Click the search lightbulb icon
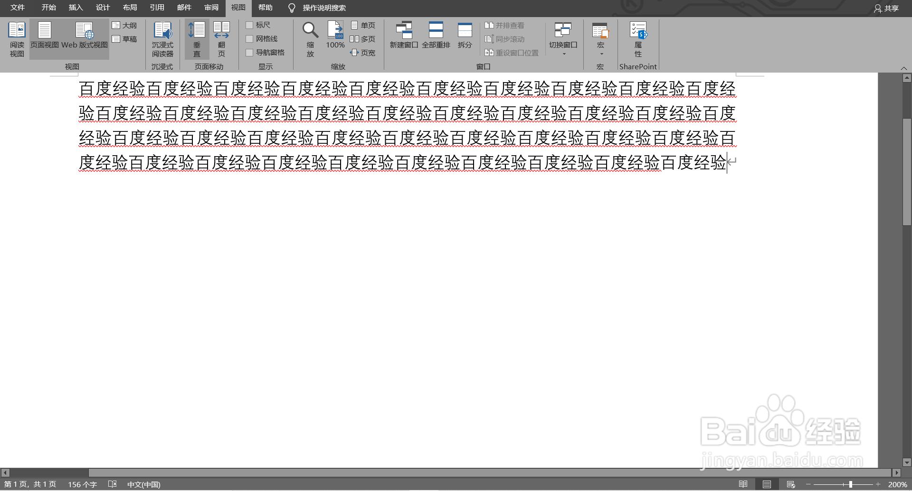The height and width of the screenshot is (491, 912). click(x=292, y=8)
